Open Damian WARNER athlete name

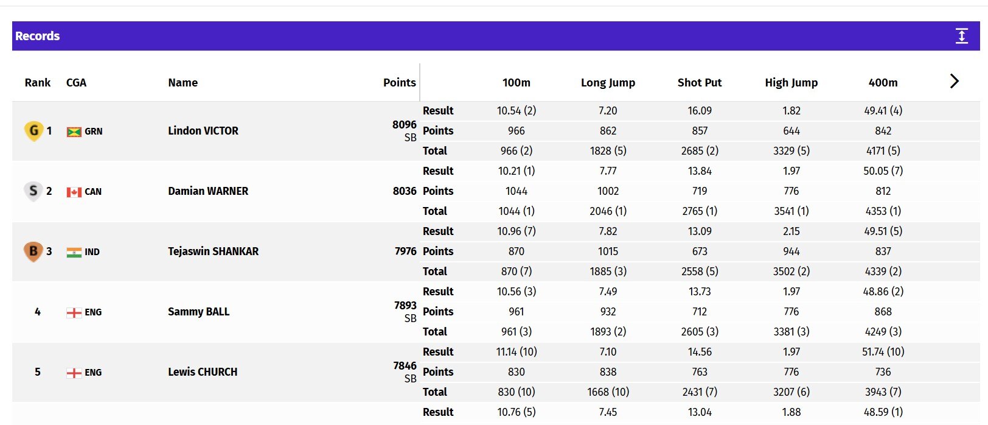208,191
